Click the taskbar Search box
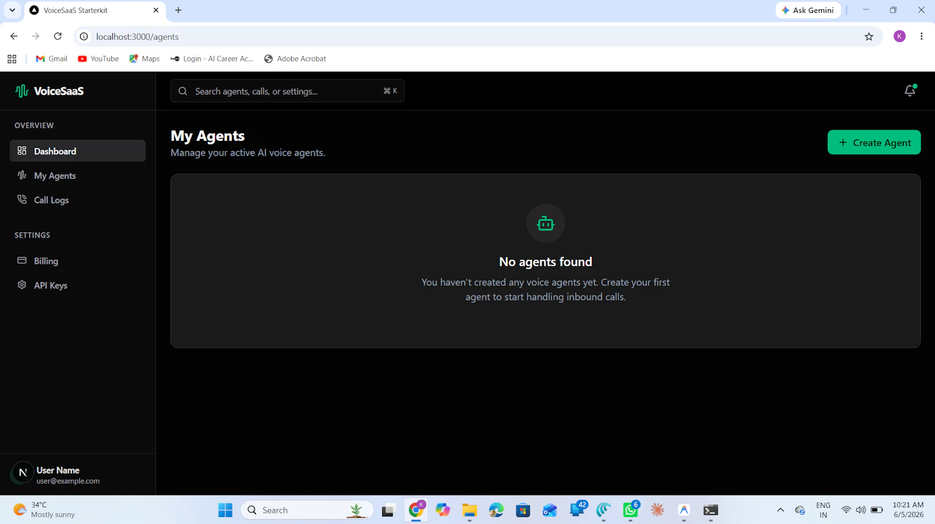Image resolution: width=935 pixels, height=524 pixels. [x=307, y=510]
